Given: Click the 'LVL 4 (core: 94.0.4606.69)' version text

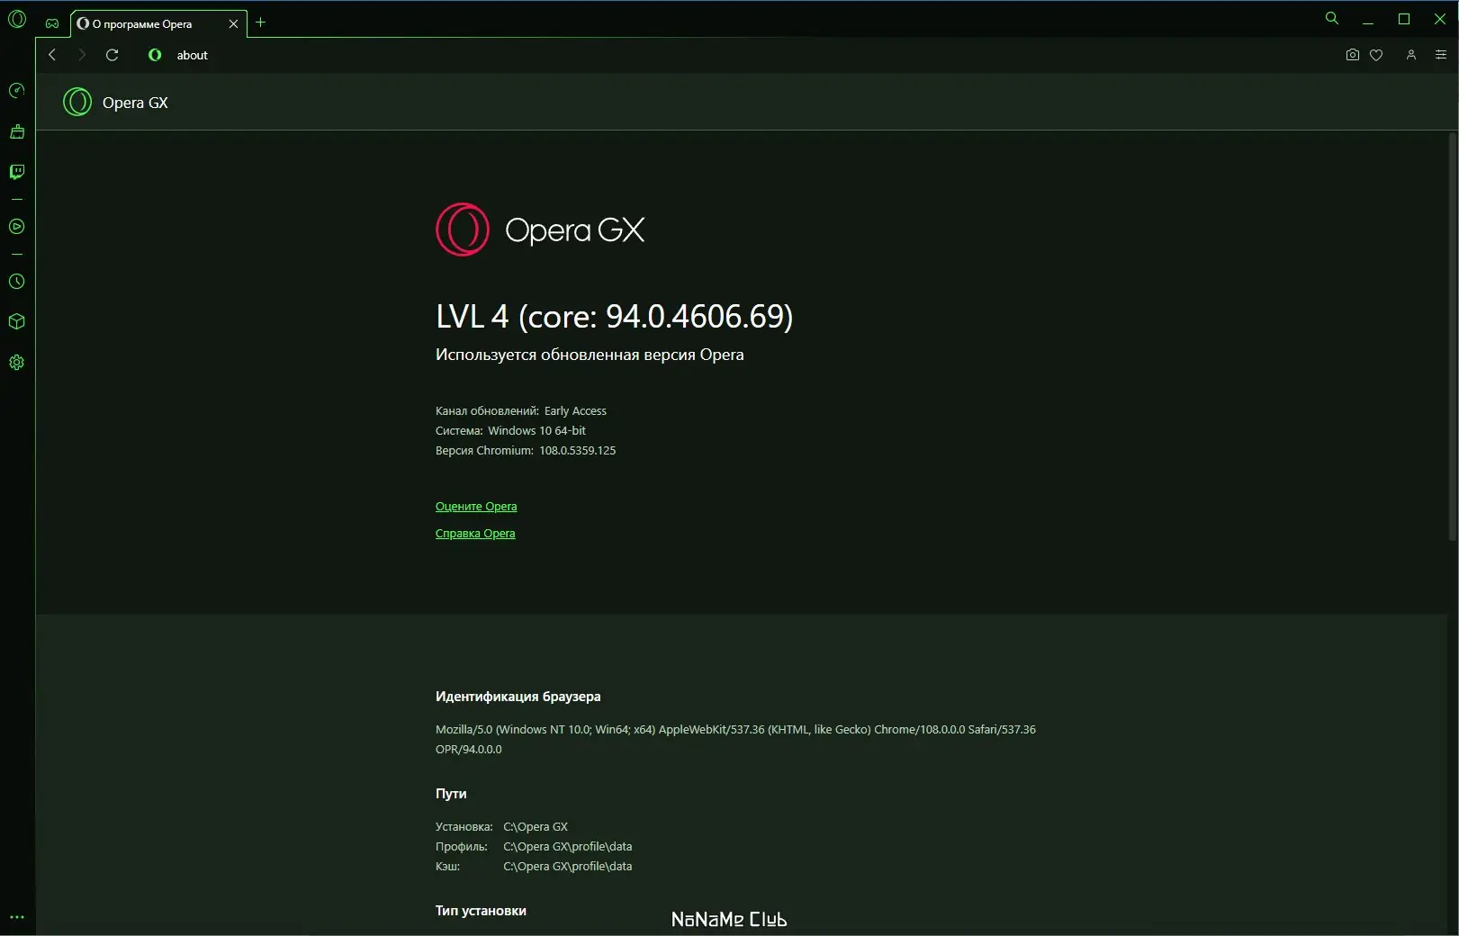Looking at the screenshot, I should tap(615, 316).
